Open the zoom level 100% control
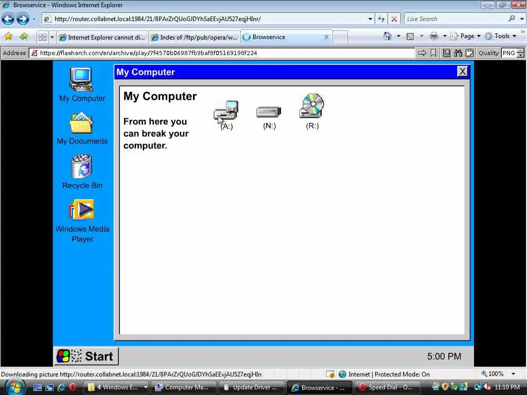 (493, 374)
